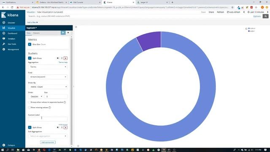
Task: Open Dev Tools in the sidebar
Action: pos(12,44)
